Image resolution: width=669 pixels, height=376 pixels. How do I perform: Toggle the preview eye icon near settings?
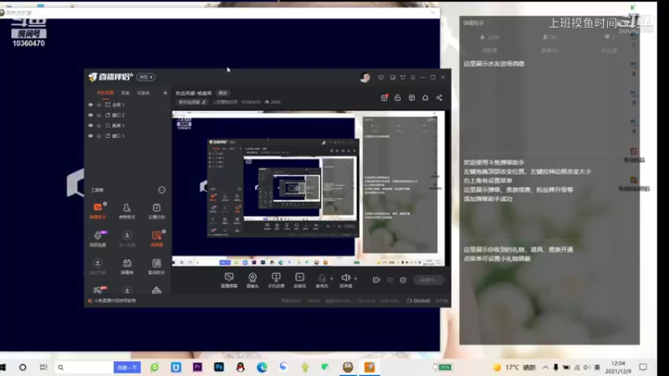pos(390,280)
